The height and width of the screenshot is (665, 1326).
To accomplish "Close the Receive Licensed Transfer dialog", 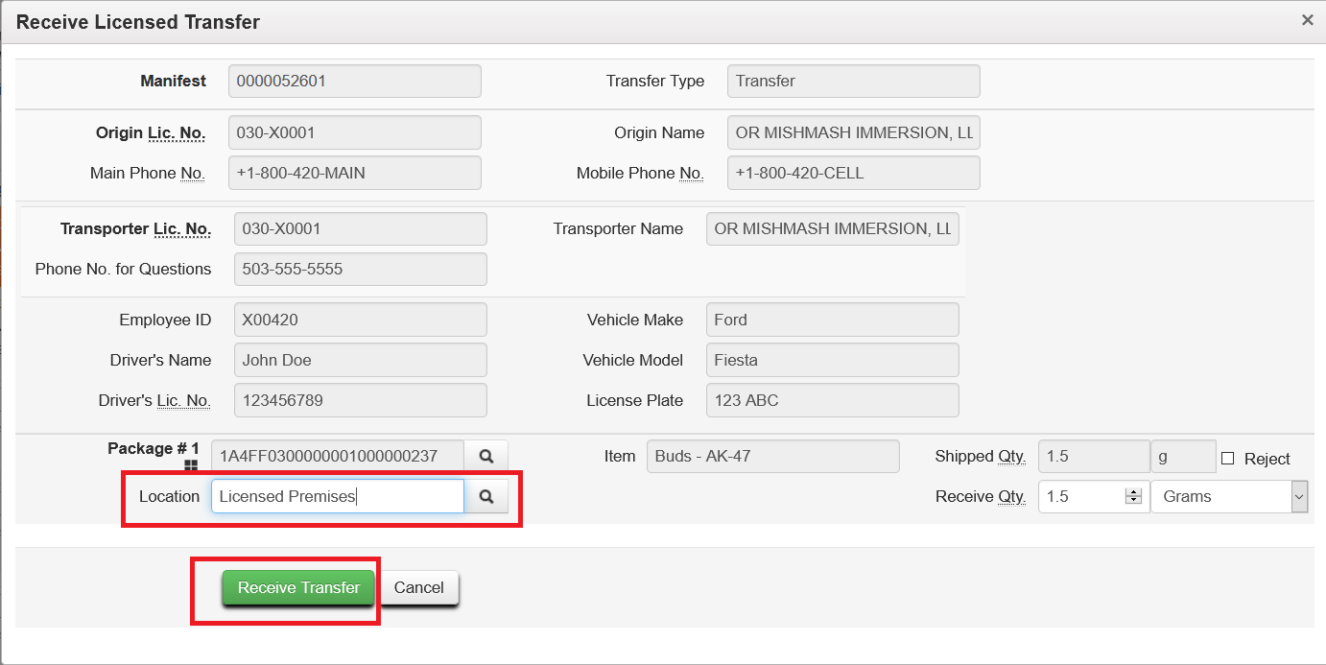I will (x=1307, y=20).
